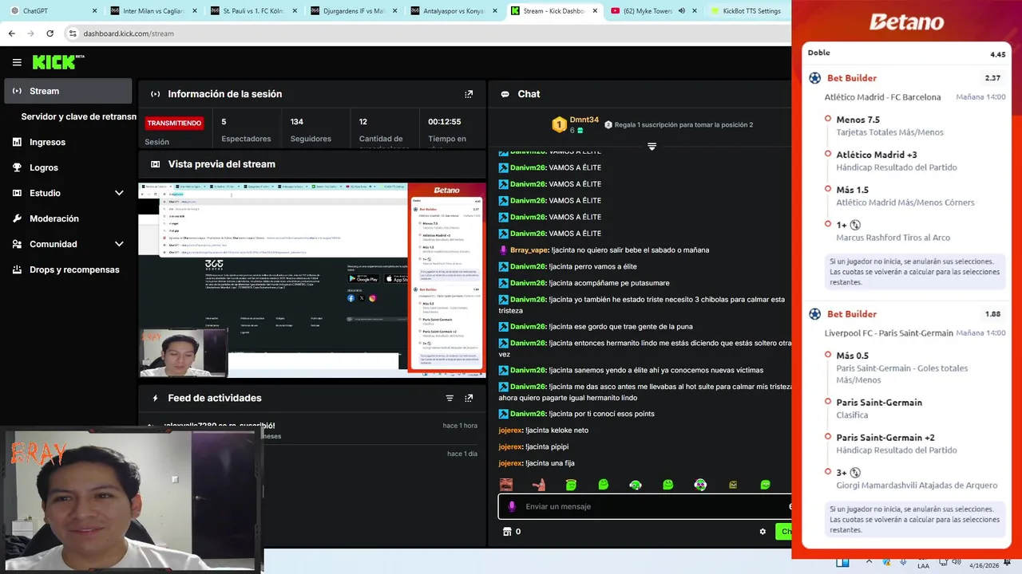The width and height of the screenshot is (1022, 574).
Task: Select the green halo angel emote
Action: pos(571,485)
